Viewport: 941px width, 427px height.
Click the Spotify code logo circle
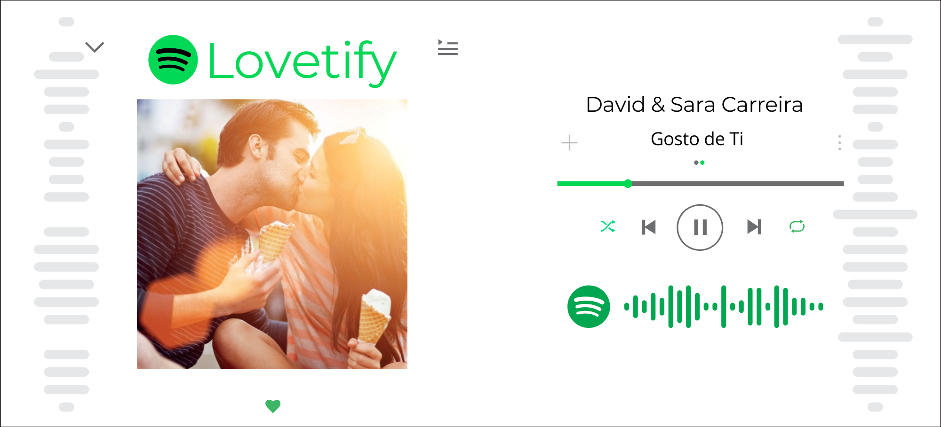[x=589, y=306]
